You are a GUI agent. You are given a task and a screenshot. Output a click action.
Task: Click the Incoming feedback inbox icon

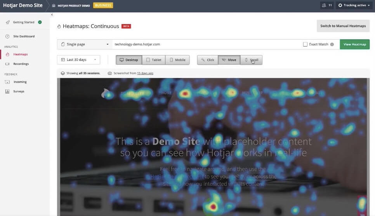tap(7, 82)
